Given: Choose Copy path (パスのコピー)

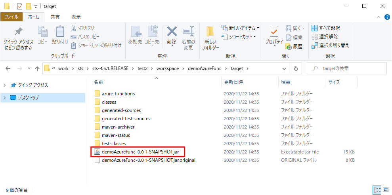Looking at the screenshot, I should 85,37.
